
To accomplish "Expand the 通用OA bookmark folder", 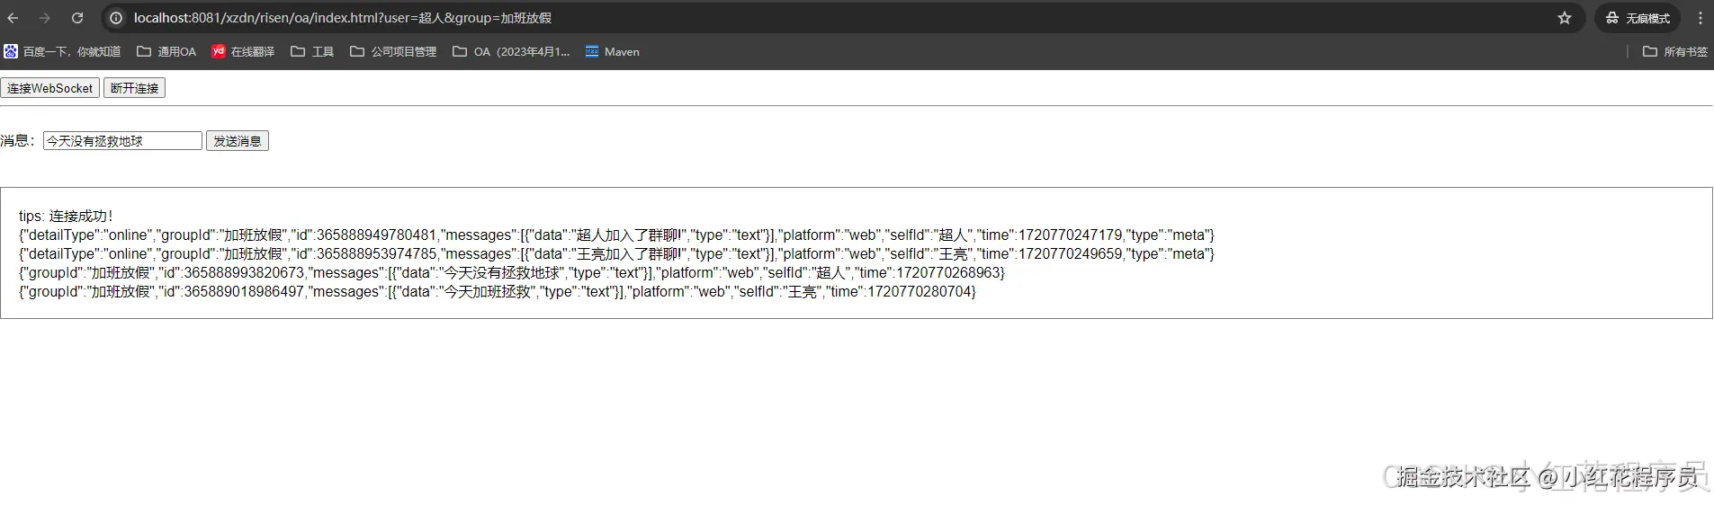I will 166,52.
